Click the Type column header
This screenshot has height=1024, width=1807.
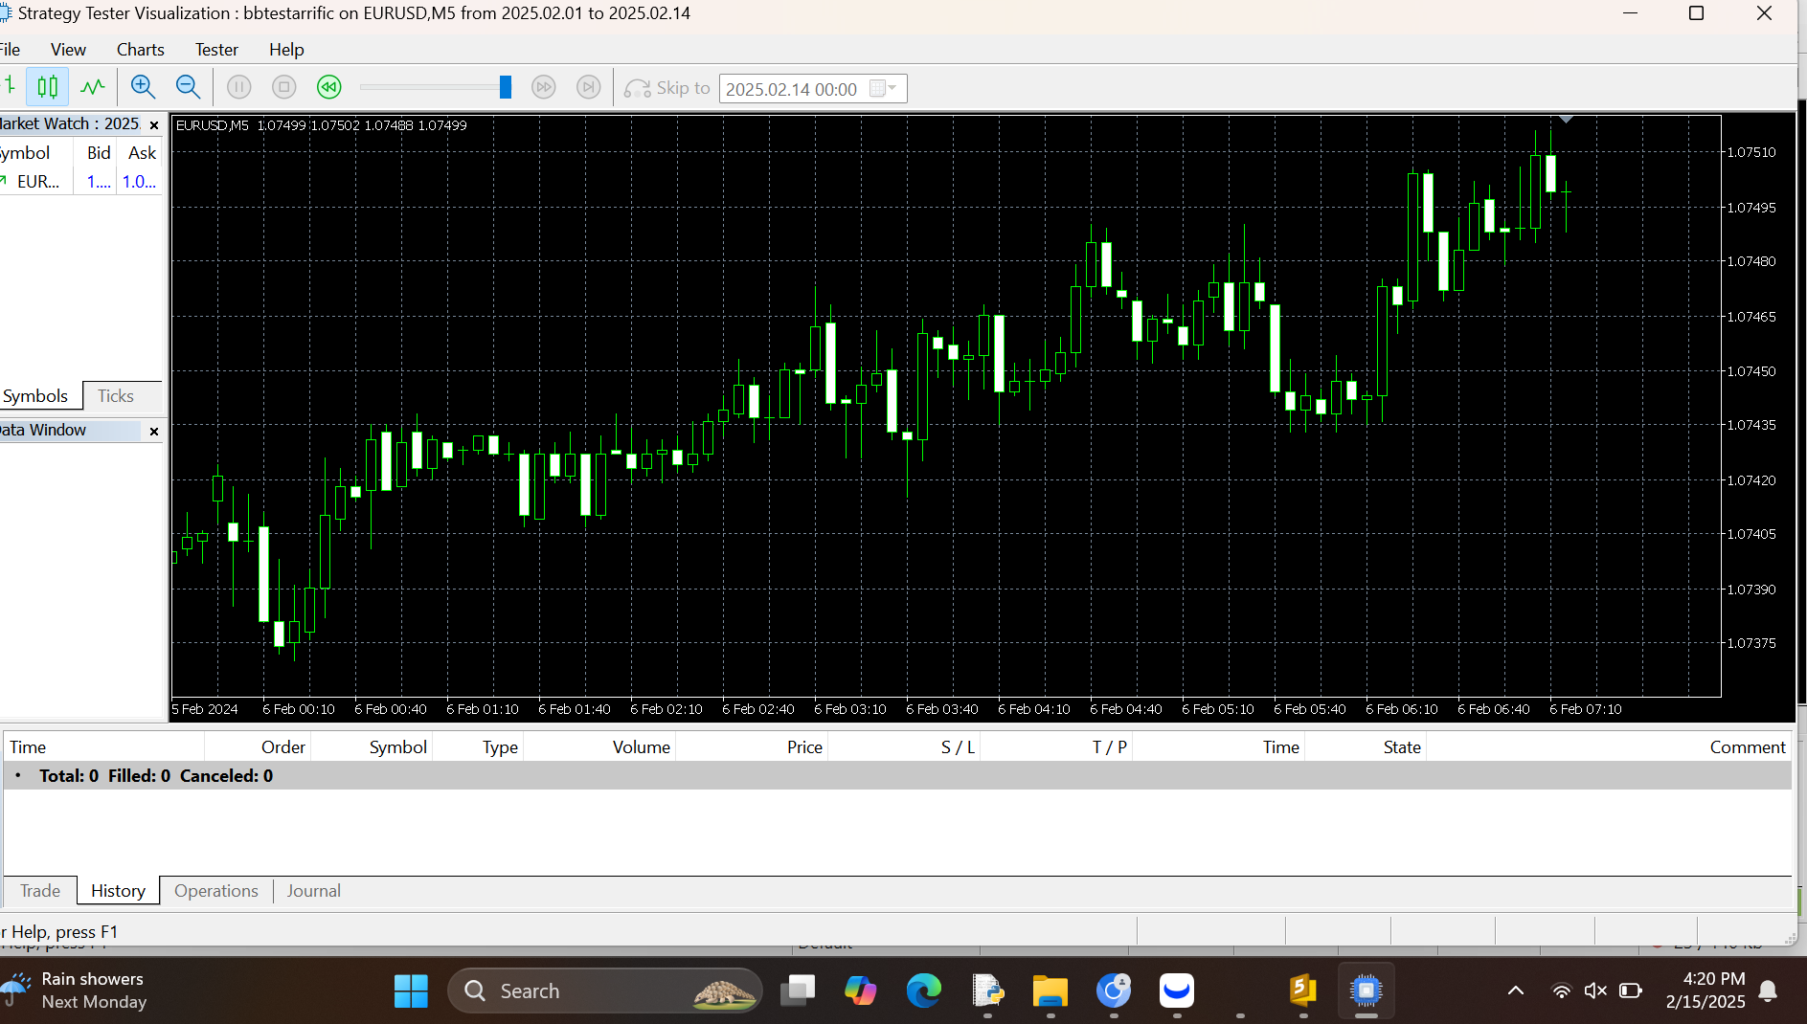pos(478,747)
